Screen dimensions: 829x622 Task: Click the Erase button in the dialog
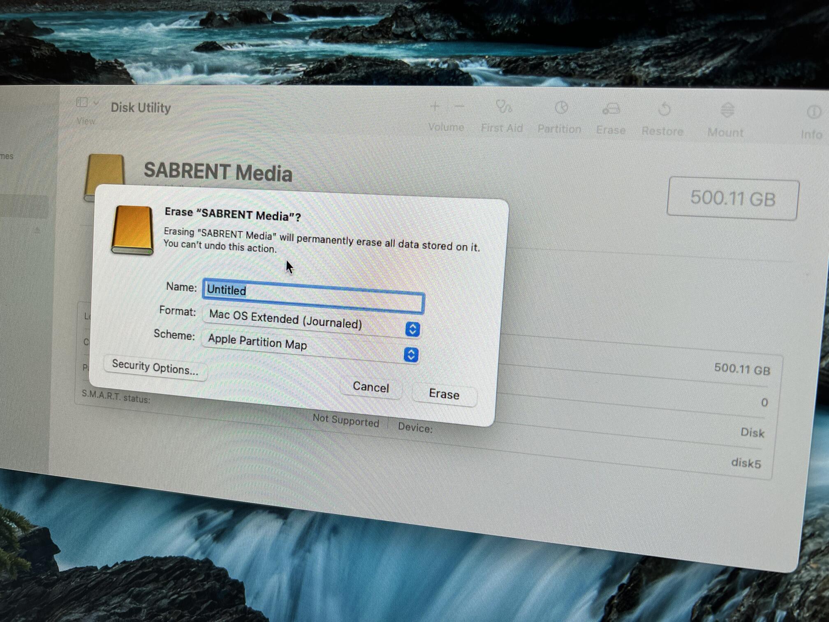[444, 394]
